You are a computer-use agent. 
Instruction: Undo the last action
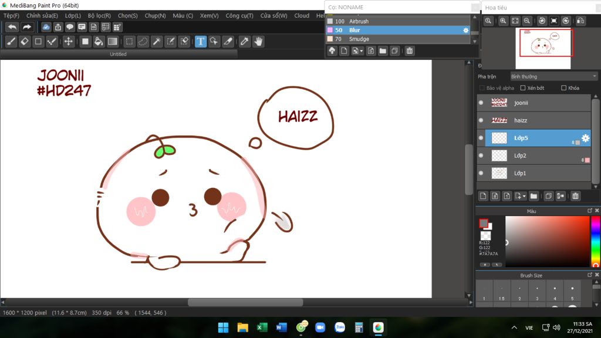tap(12, 27)
